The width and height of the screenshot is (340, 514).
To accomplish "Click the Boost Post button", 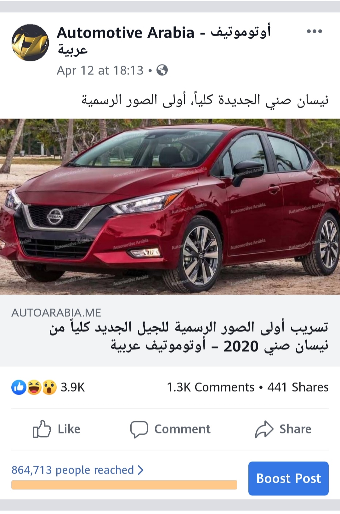I will click(x=288, y=478).
